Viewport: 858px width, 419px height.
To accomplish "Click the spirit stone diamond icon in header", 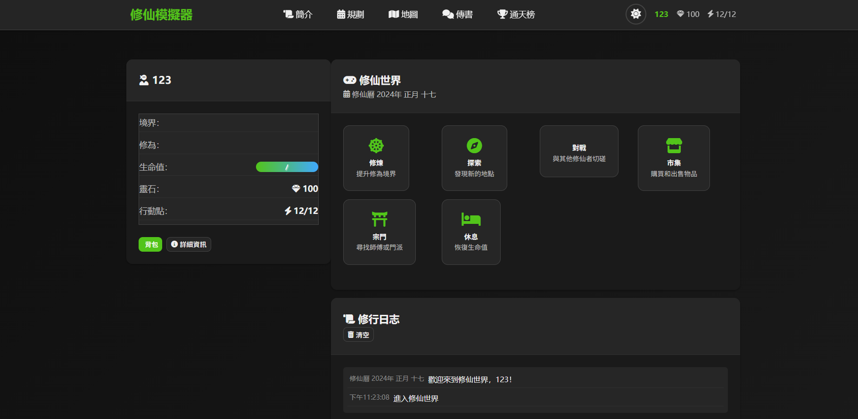I will point(680,14).
